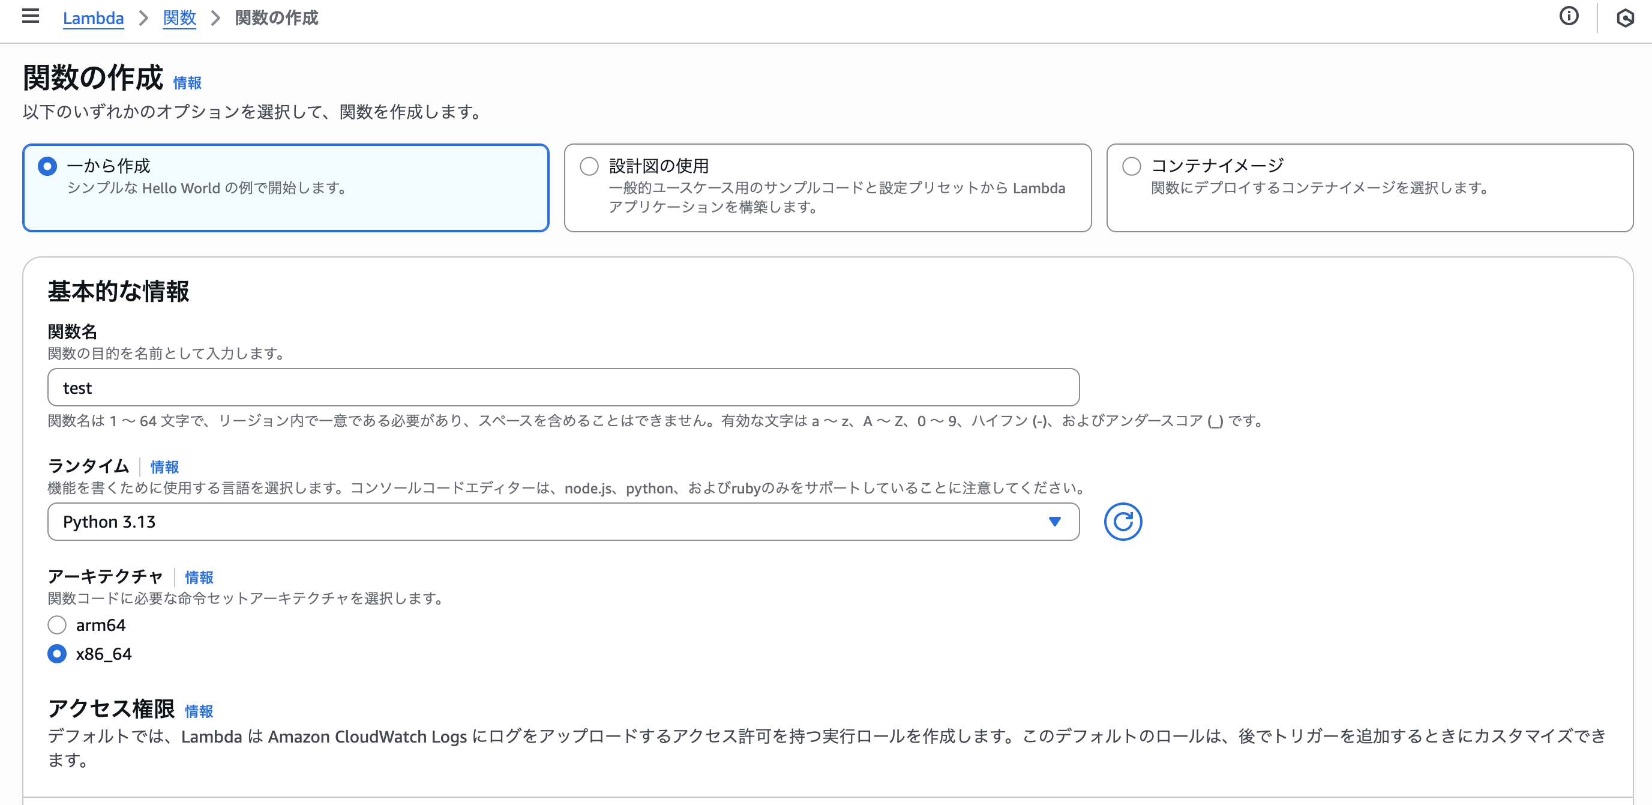Image resolution: width=1652 pixels, height=805 pixels.
Task: Click the info circle icon top right
Action: tap(1569, 17)
